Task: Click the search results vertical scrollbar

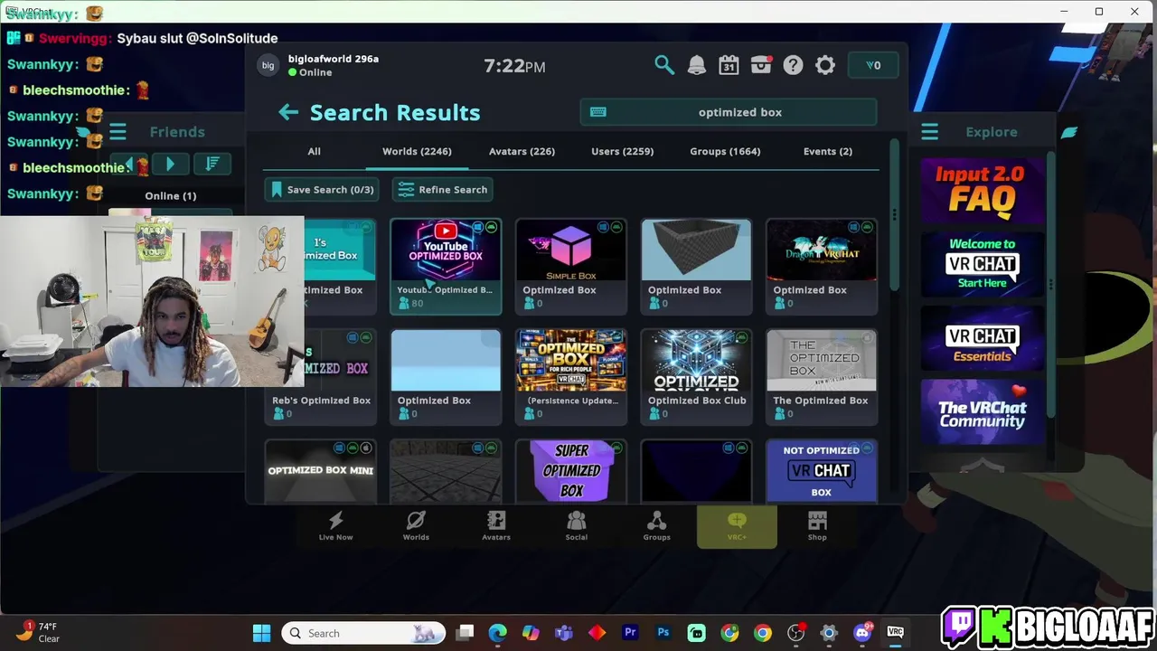Action: coord(894,214)
